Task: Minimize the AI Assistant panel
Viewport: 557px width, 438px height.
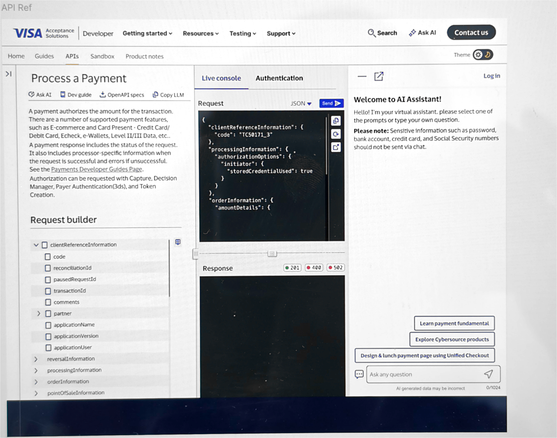Action: point(362,76)
